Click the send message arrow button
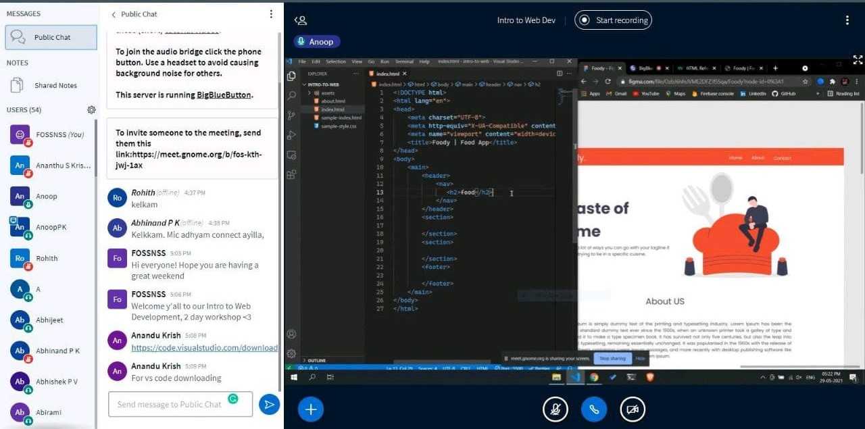This screenshot has height=429, width=865. click(269, 405)
